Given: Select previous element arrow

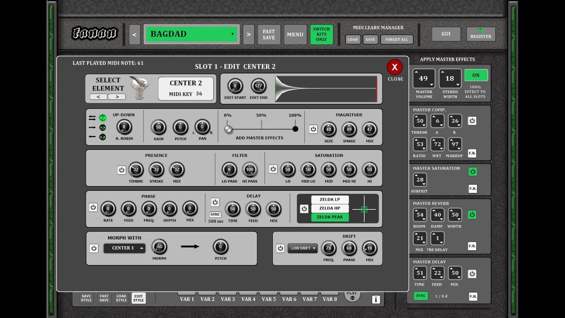Looking at the screenshot, I should (98, 97).
